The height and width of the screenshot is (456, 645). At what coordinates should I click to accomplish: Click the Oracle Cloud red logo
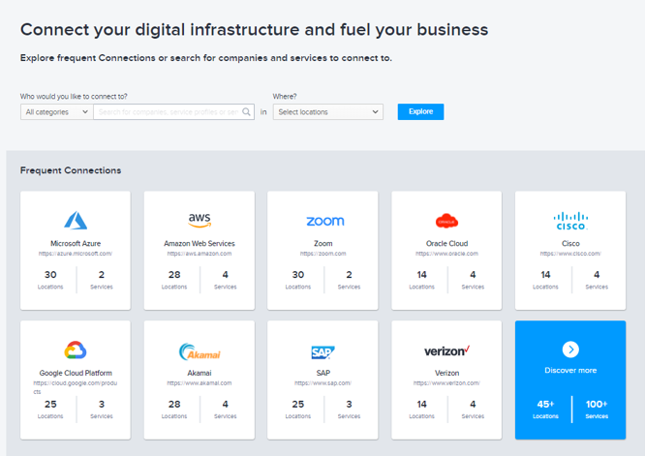(446, 221)
